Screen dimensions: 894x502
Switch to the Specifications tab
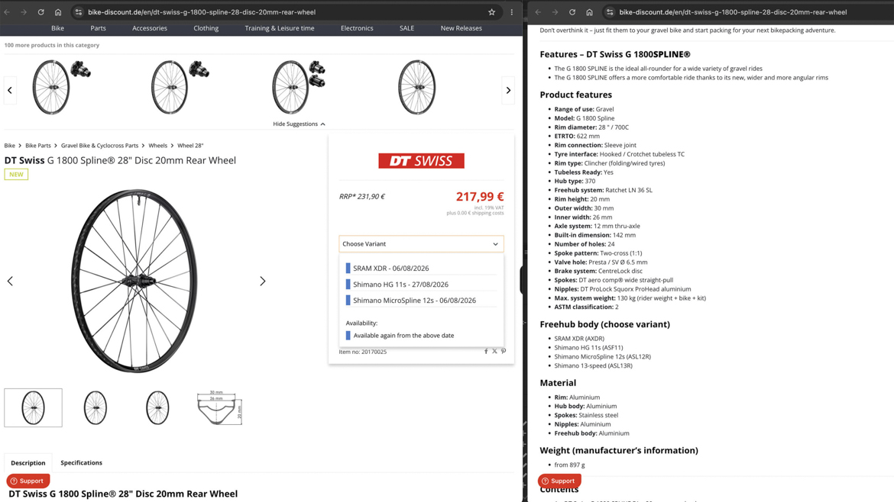click(x=82, y=463)
